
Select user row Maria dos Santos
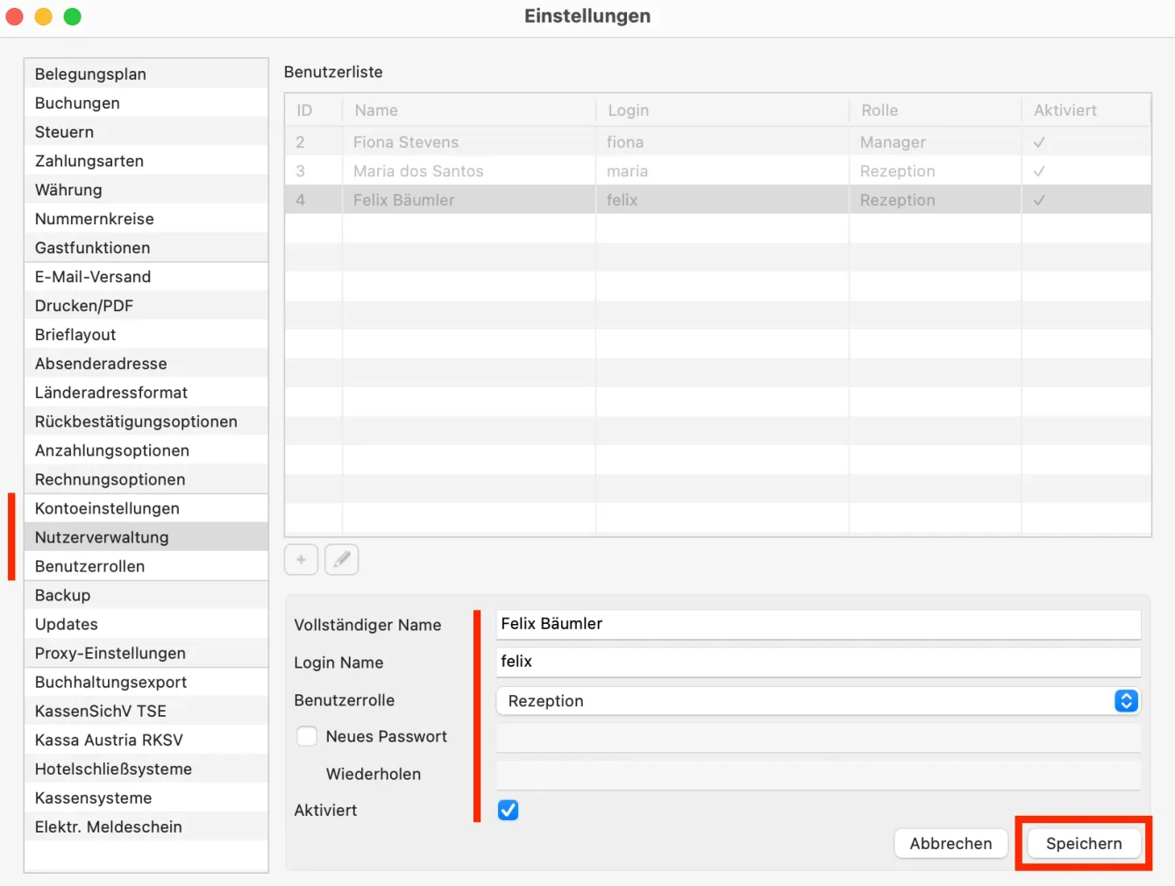(718, 170)
